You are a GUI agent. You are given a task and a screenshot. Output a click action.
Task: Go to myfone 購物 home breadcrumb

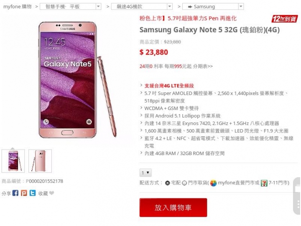[18, 7]
